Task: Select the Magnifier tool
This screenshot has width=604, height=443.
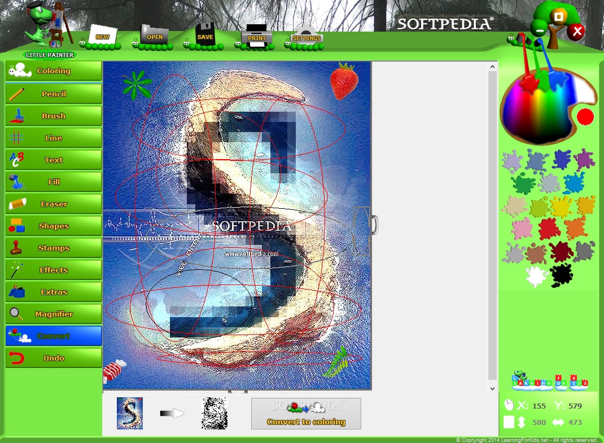Action: point(54,314)
